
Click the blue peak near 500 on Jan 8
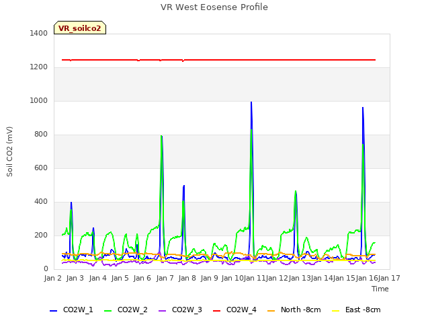click(x=183, y=186)
